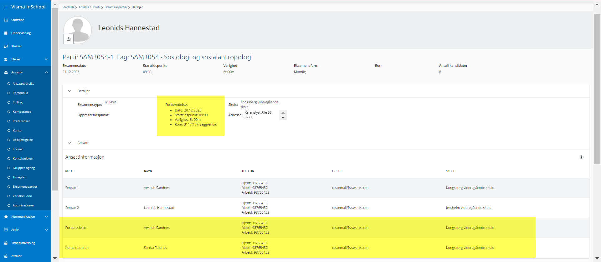The height and width of the screenshot is (262, 601).
Task: Select the Personalia radio bullet item
Action: [x=9, y=93]
